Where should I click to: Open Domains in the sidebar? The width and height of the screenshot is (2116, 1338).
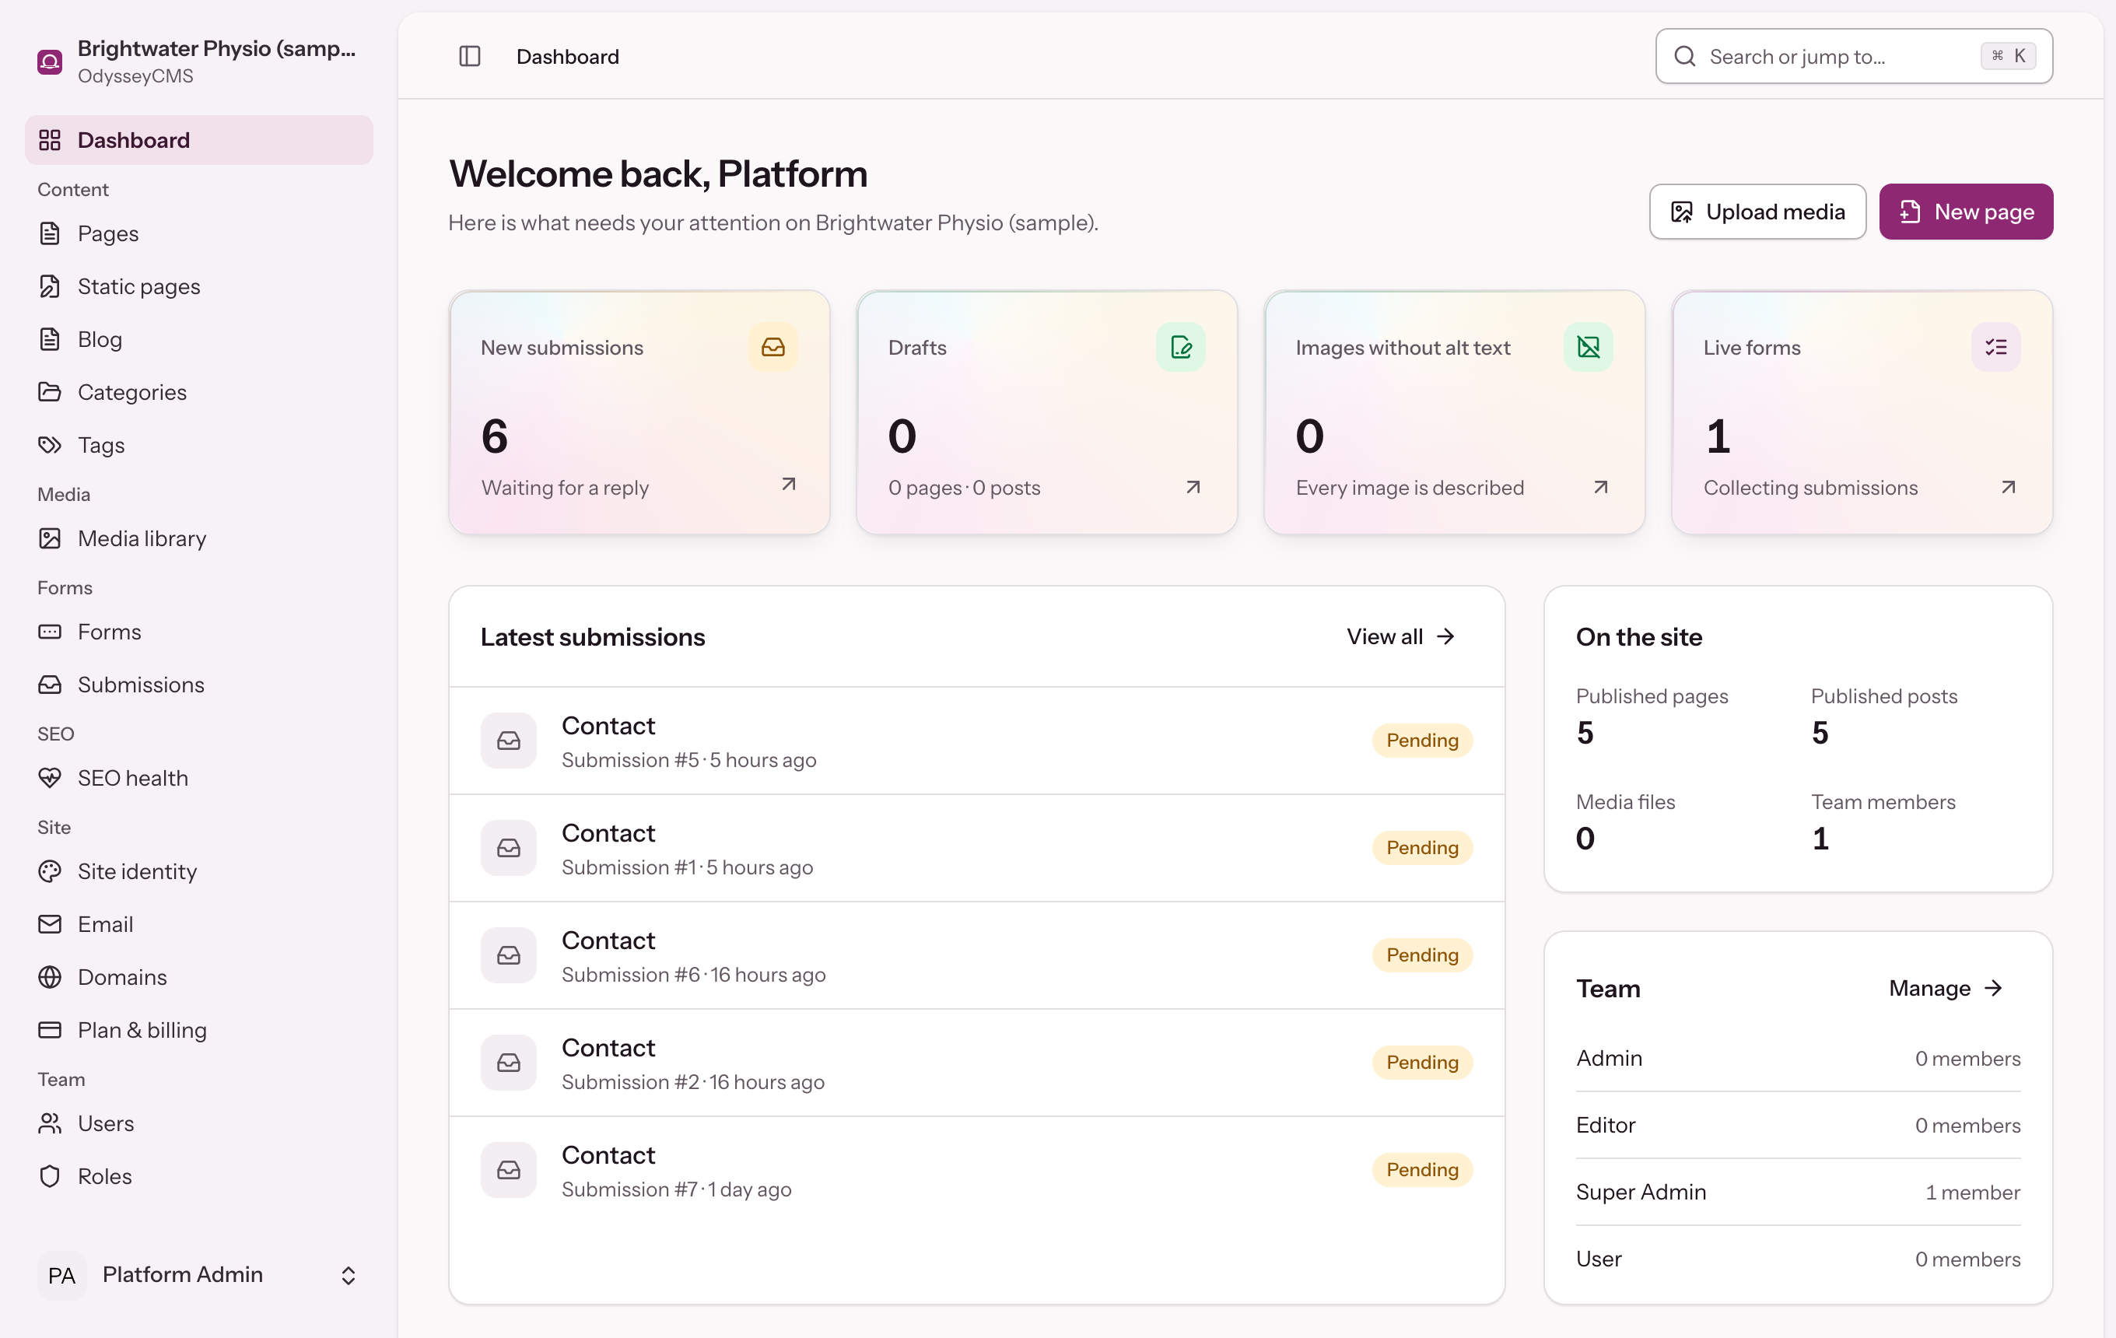tap(198, 976)
